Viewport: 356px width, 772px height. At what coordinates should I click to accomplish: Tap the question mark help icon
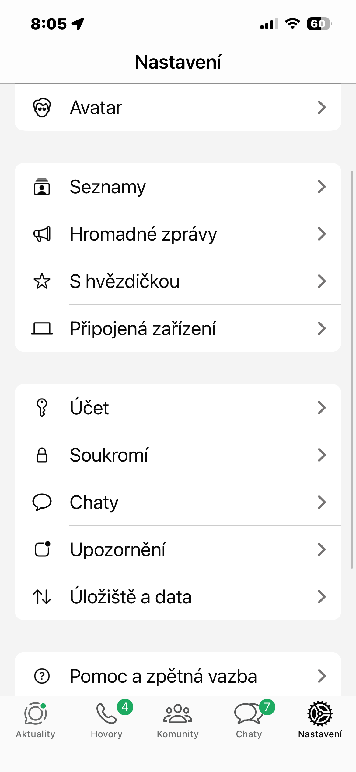42,676
